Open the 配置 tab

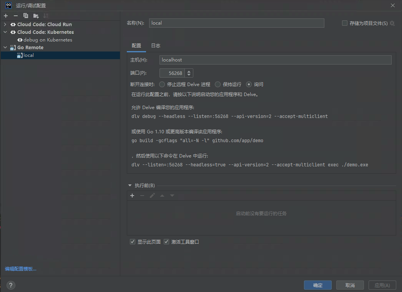point(136,46)
